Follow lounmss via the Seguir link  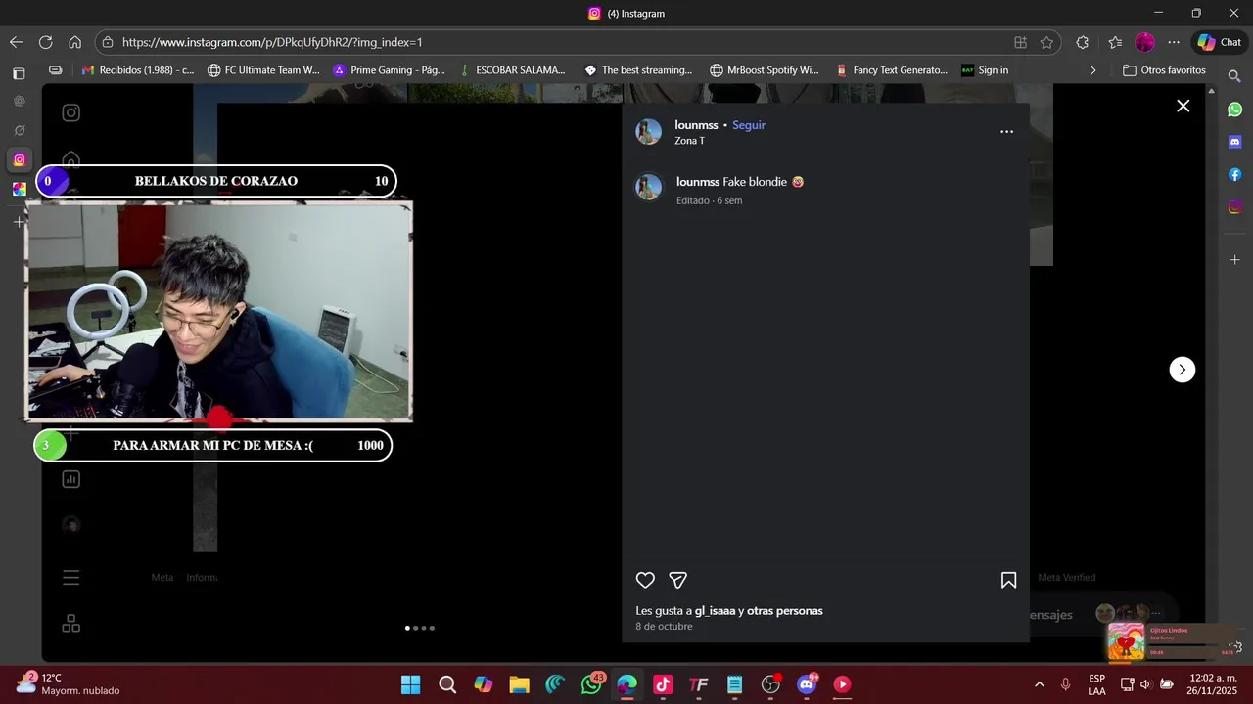click(749, 125)
